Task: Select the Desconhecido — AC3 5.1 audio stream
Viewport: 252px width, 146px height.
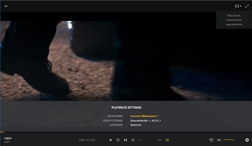Action: 145,120
